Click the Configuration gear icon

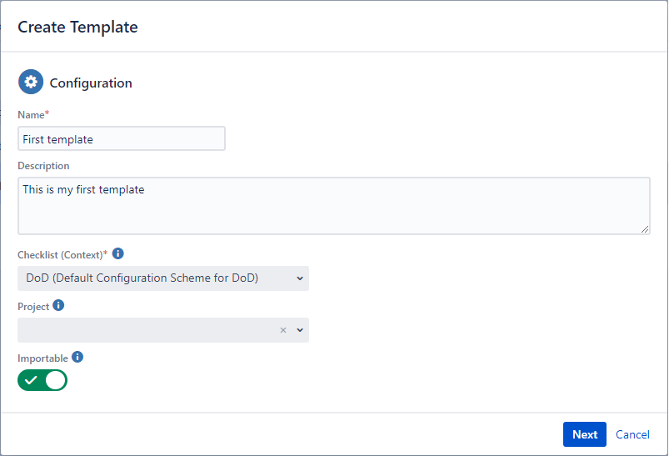pyautogui.click(x=31, y=83)
